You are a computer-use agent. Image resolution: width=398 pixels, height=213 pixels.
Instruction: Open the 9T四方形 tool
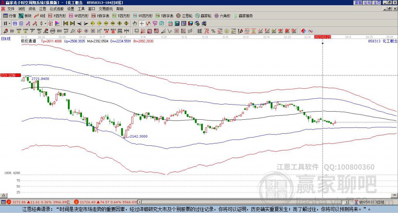[143, 16]
